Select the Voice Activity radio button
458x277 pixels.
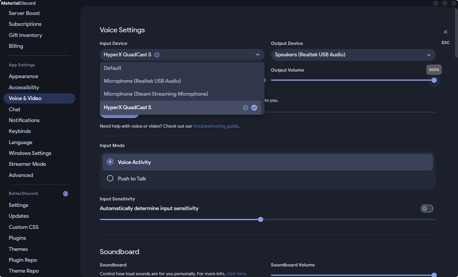point(110,162)
